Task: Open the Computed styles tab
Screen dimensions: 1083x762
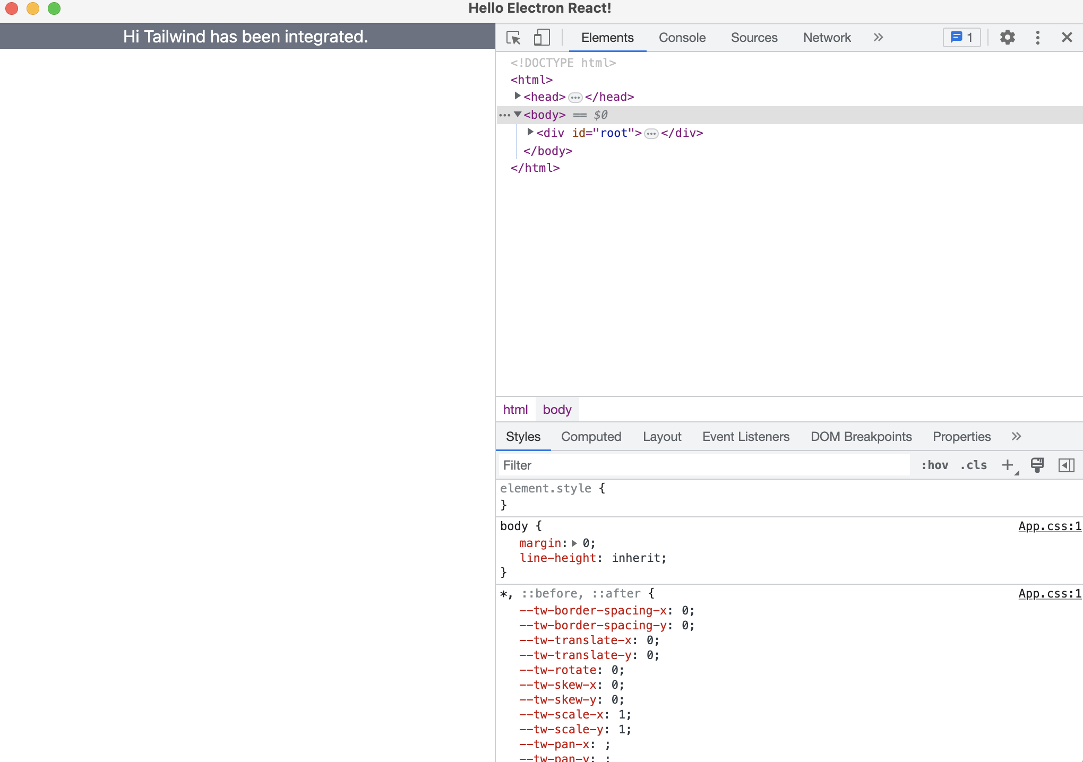Action: coord(591,437)
